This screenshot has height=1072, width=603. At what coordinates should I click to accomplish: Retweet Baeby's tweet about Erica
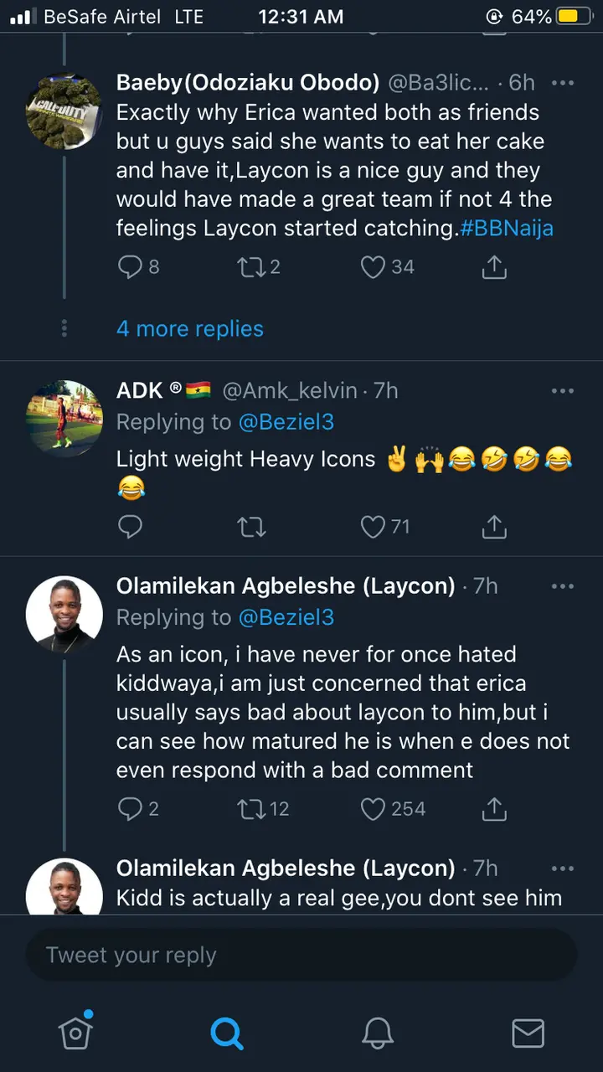[250, 267]
